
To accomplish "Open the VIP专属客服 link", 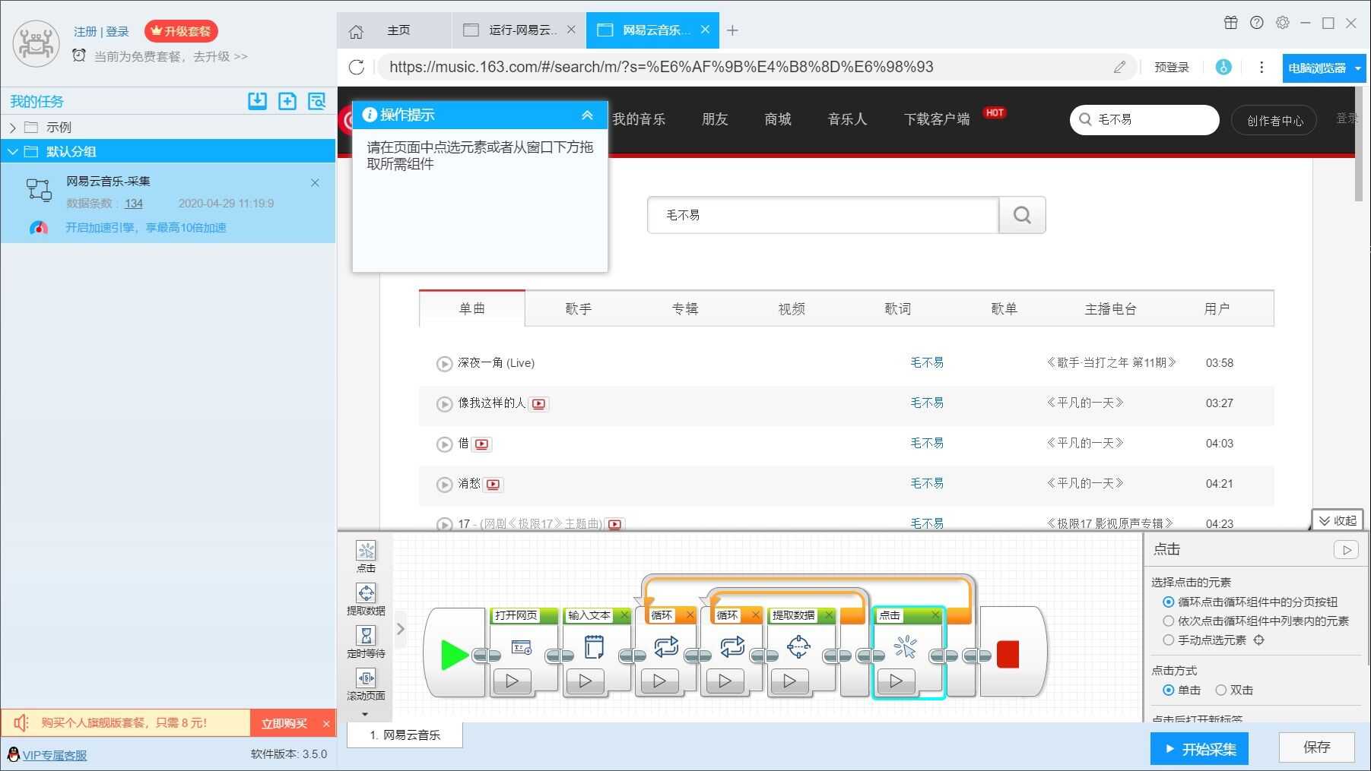I will [55, 755].
